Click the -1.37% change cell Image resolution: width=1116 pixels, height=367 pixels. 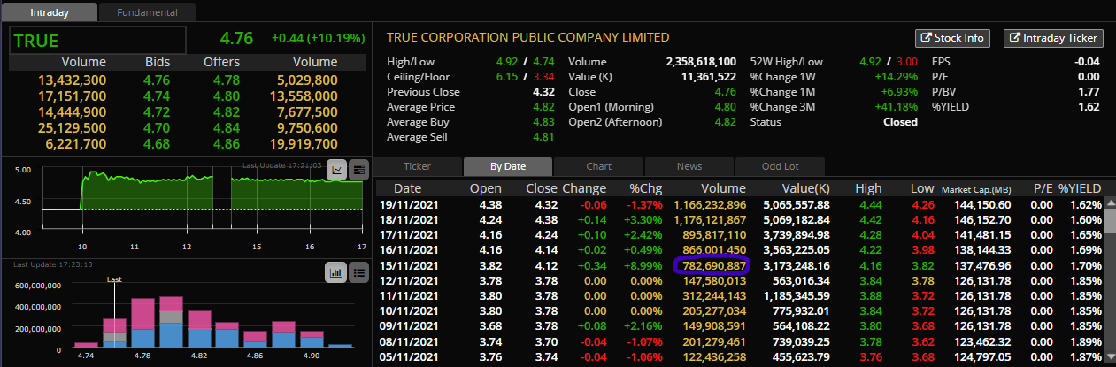click(x=643, y=204)
